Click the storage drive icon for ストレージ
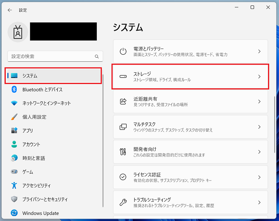Viewport: 279px width, 221px height. point(123,76)
